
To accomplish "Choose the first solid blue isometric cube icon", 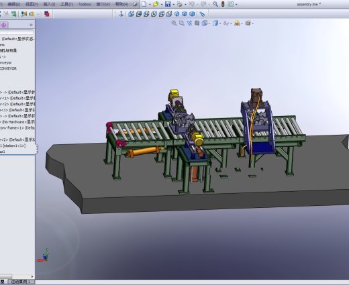I will 177,14.
